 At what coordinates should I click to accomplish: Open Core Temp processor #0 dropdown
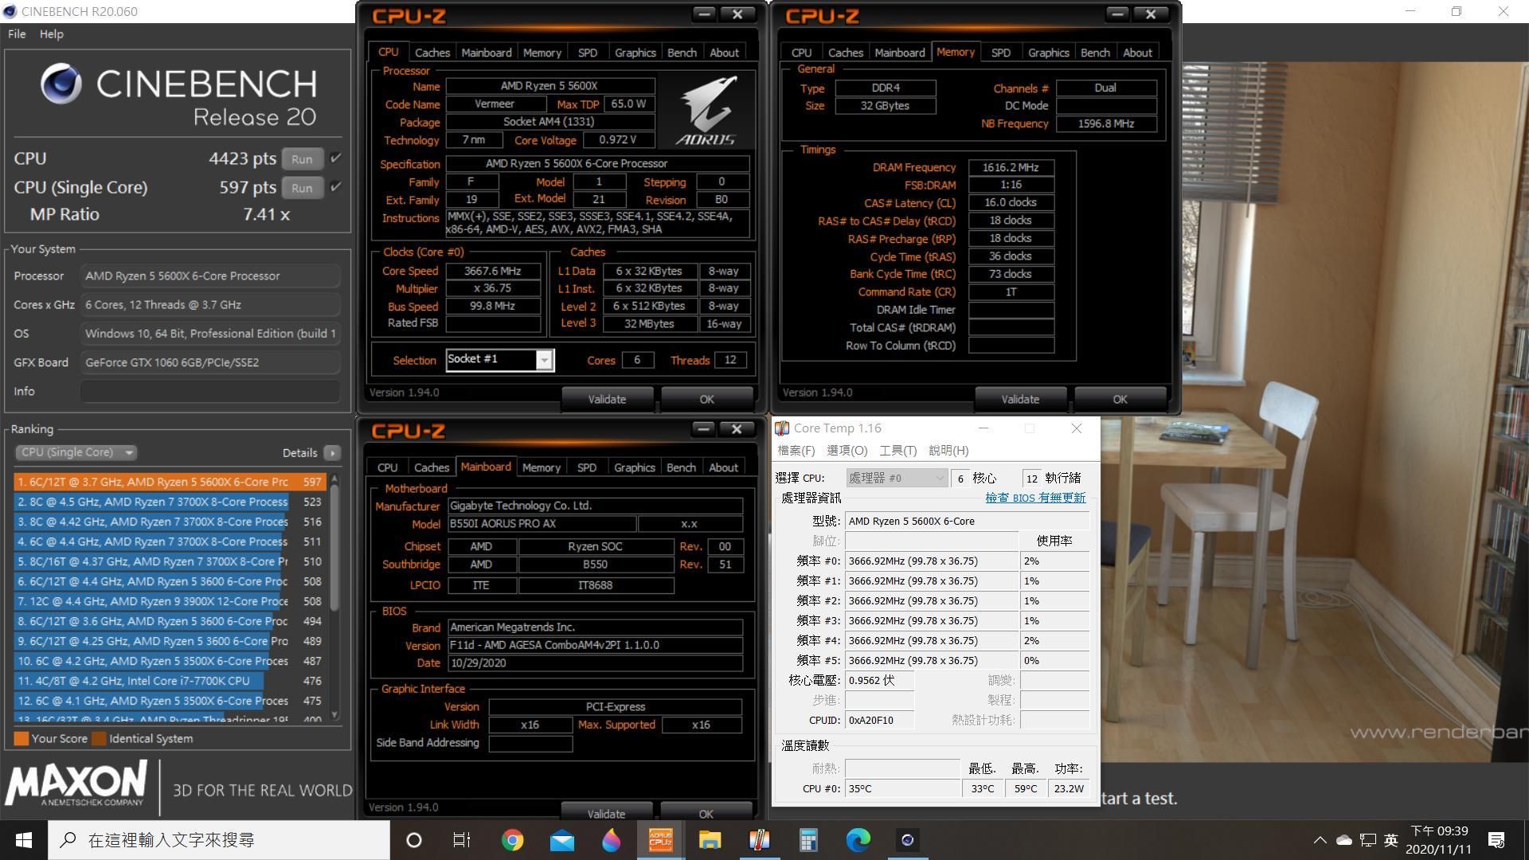click(897, 478)
